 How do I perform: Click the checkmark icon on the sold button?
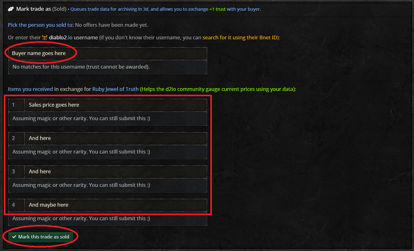pyautogui.click(x=14, y=237)
